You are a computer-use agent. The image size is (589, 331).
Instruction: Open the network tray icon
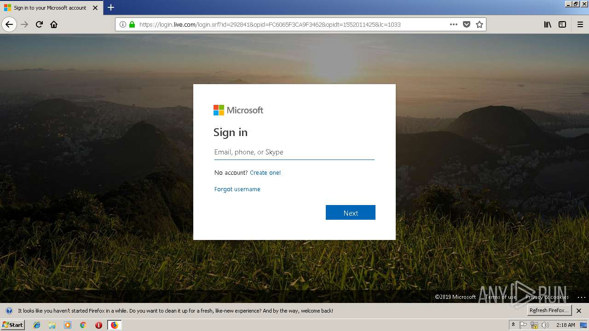(x=534, y=325)
